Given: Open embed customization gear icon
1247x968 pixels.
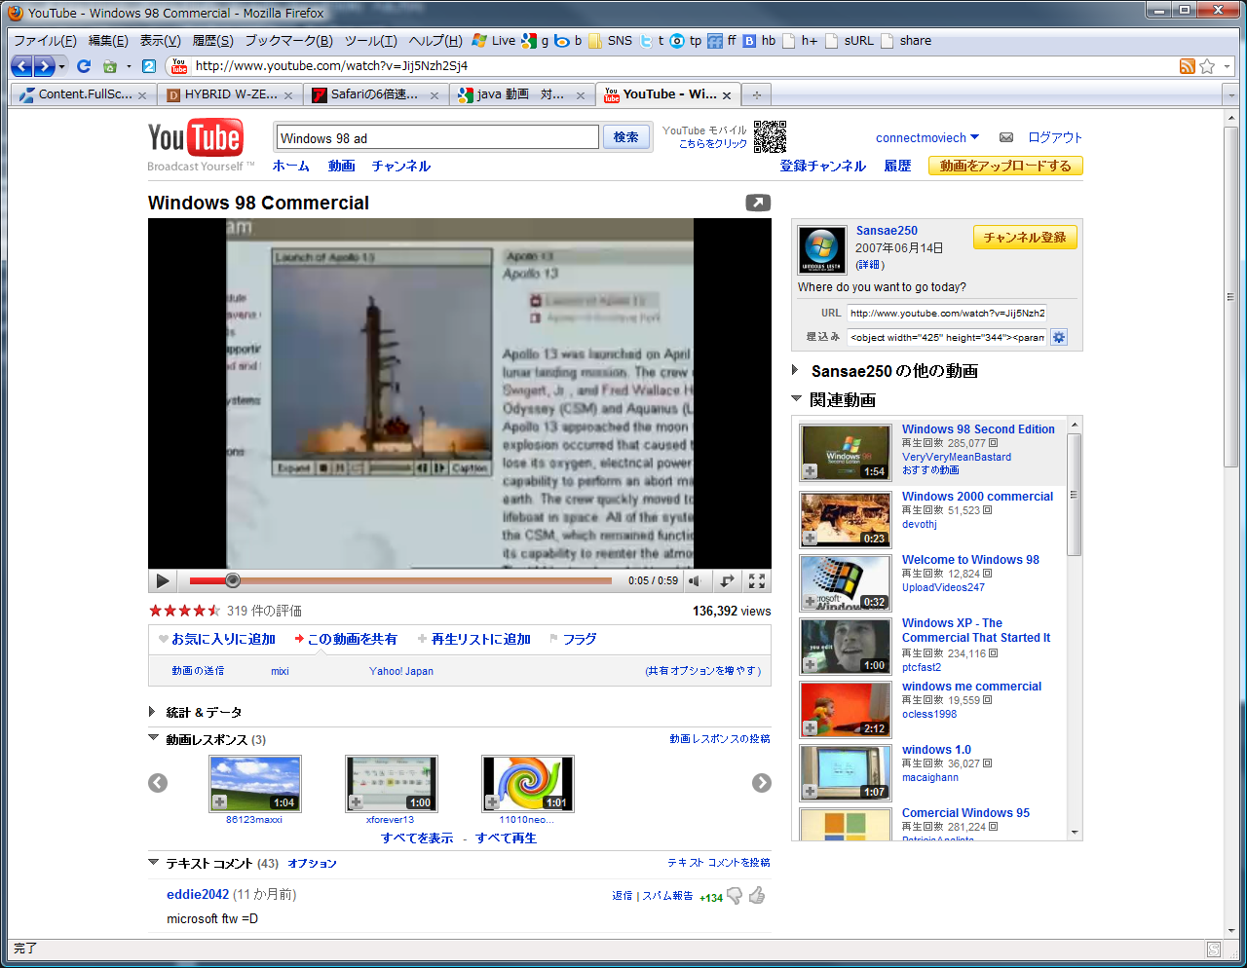Looking at the screenshot, I should tap(1059, 337).
